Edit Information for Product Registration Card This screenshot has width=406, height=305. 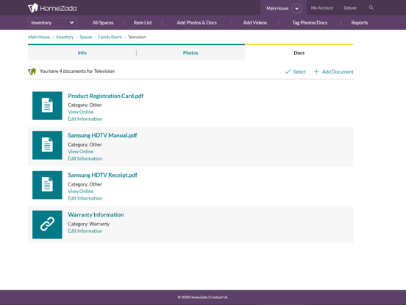(x=85, y=119)
